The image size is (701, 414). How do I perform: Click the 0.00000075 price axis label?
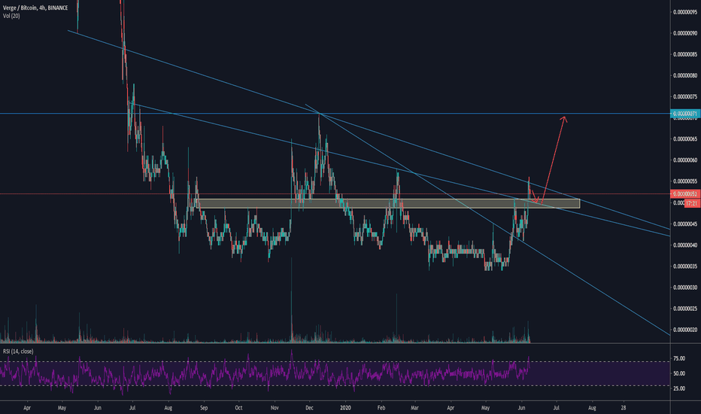tap(685, 96)
